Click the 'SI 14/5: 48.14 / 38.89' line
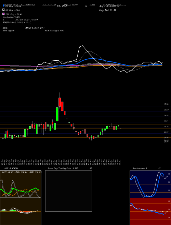 [x=27, y=20]
